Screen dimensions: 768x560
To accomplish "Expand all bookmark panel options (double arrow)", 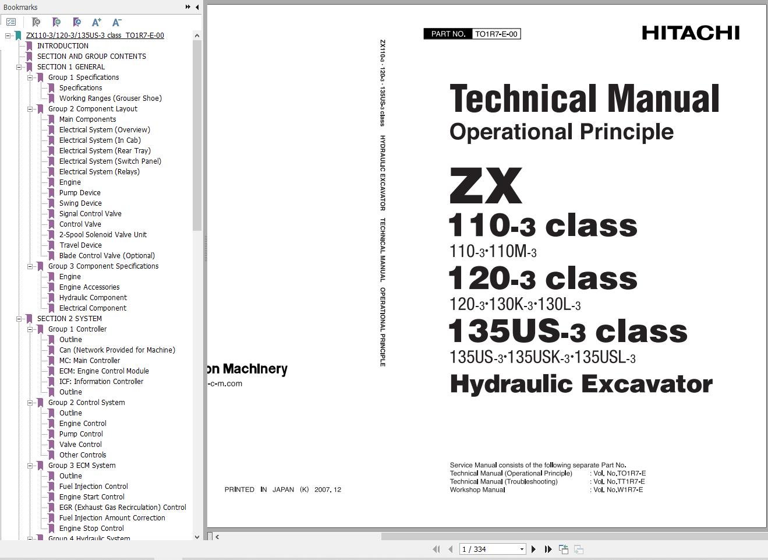I will (x=187, y=7).
